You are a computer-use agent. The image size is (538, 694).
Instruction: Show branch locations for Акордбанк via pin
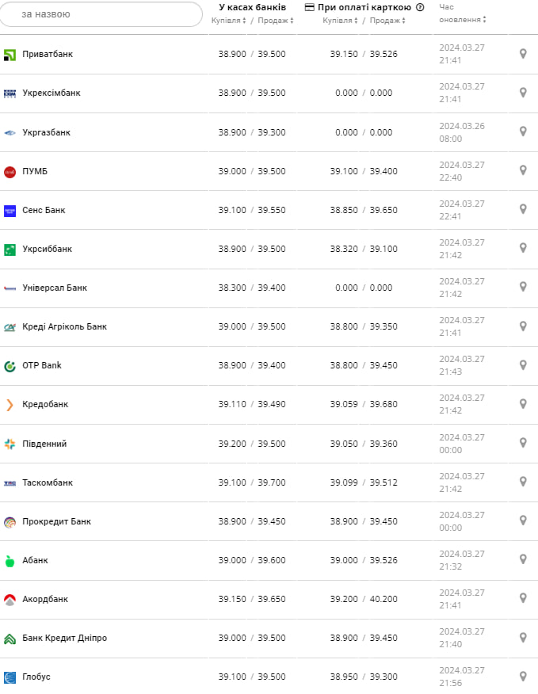[x=523, y=598]
